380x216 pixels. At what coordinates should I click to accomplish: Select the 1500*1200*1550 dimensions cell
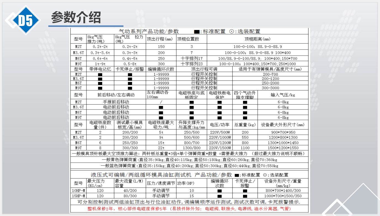(283, 148)
